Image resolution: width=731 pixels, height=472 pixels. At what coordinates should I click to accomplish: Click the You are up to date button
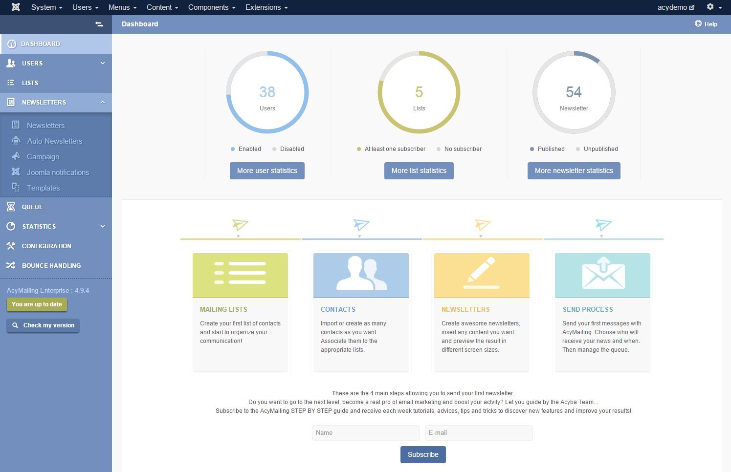(x=37, y=304)
